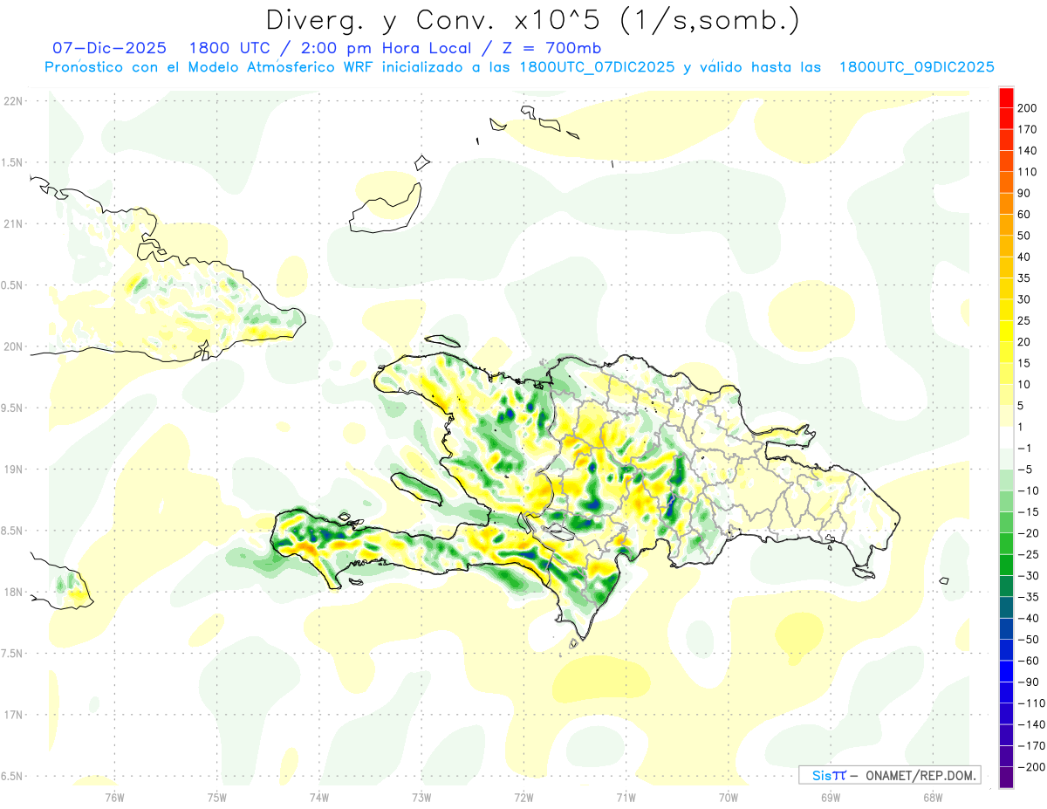Select the legend value 50 label
Image resolution: width=1047 pixels, height=809 pixels.
(x=1024, y=236)
